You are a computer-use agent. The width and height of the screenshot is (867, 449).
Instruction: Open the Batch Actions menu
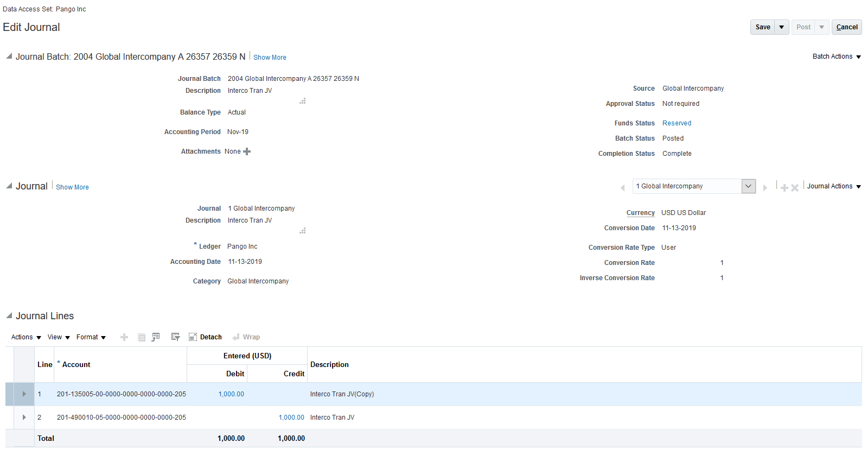point(836,56)
